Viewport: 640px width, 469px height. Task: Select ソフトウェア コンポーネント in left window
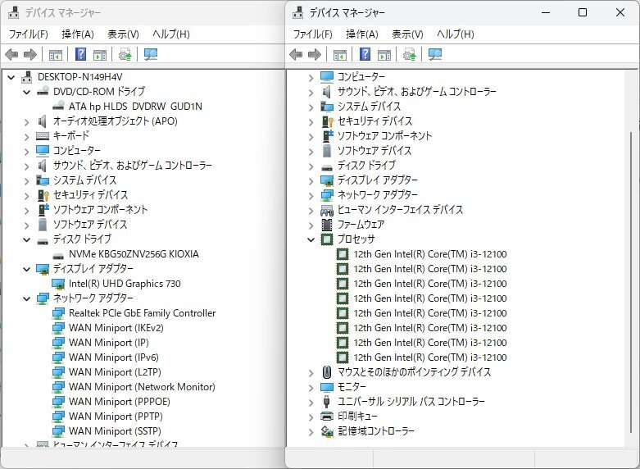point(100,210)
